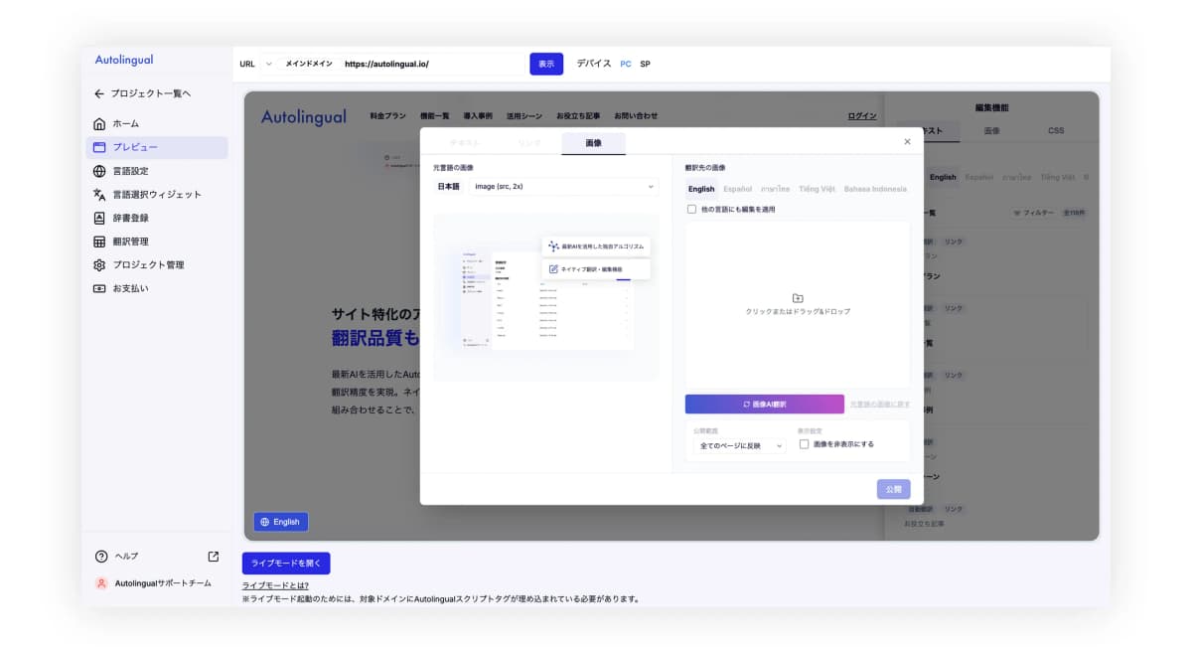The width and height of the screenshot is (1192, 652).
Task: Click the folder upload icon in drop area
Action: click(x=798, y=298)
